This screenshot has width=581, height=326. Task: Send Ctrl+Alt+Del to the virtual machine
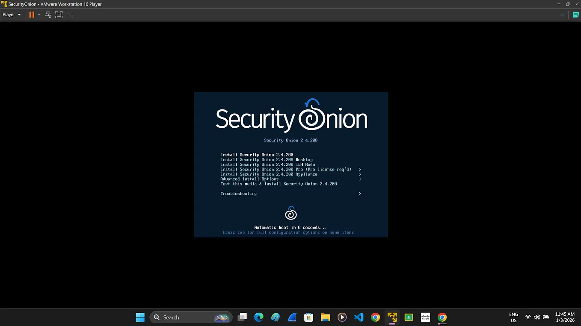click(48, 15)
